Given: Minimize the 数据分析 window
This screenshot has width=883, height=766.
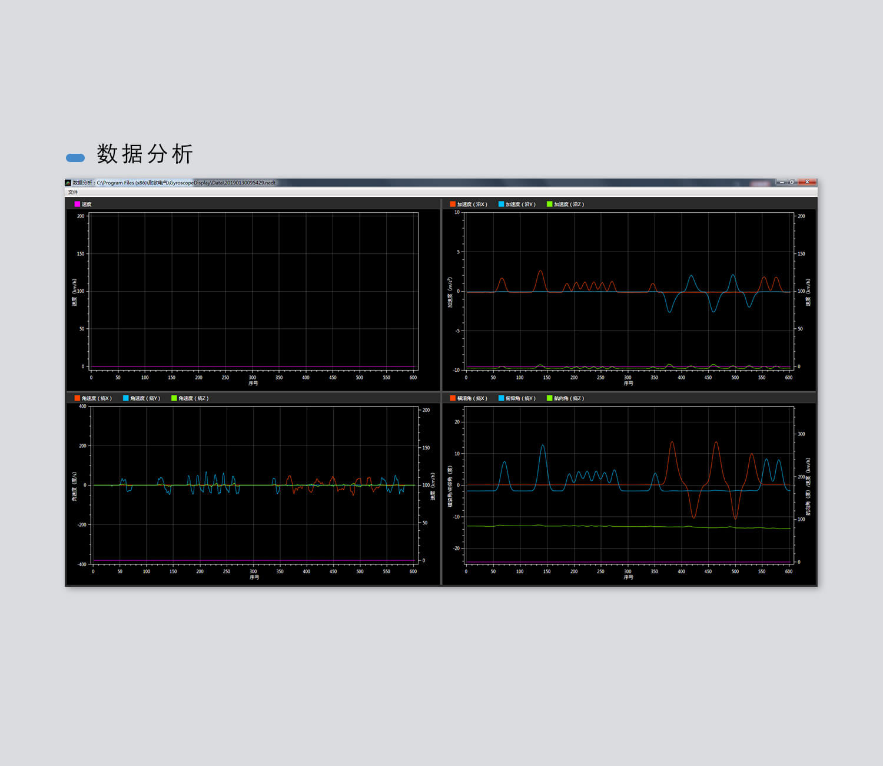Looking at the screenshot, I should (x=782, y=182).
